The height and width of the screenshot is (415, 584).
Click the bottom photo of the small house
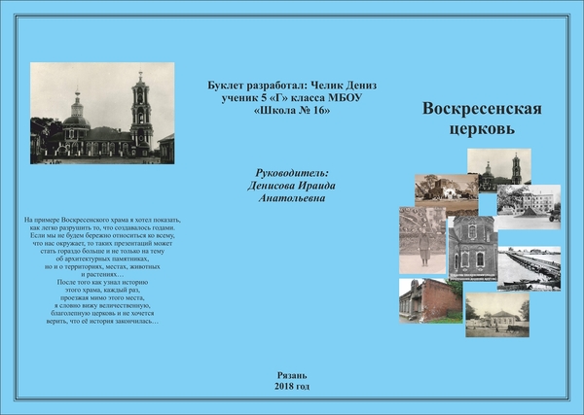pos(497,315)
